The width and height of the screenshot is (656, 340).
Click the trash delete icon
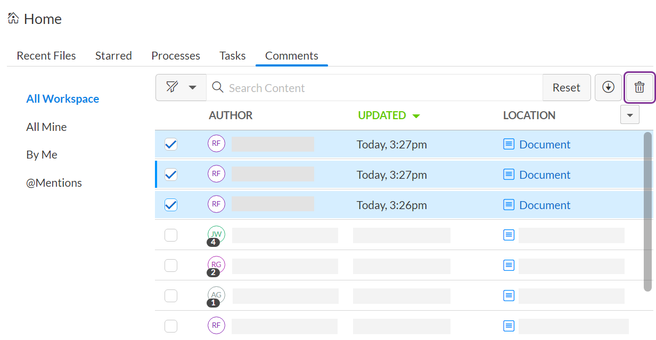(x=639, y=88)
